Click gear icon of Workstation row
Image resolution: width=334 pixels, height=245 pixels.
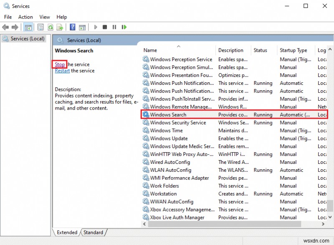coord(146,194)
